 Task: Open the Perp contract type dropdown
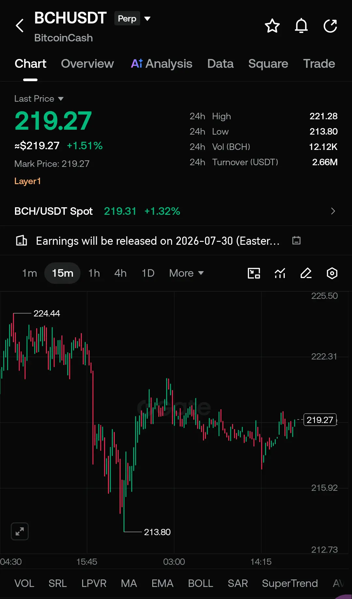click(132, 19)
